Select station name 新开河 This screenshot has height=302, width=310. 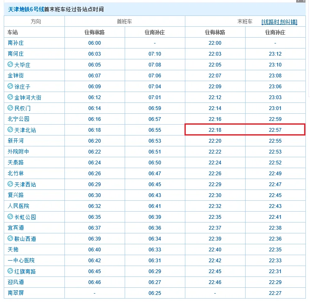(x=15, y=141)
